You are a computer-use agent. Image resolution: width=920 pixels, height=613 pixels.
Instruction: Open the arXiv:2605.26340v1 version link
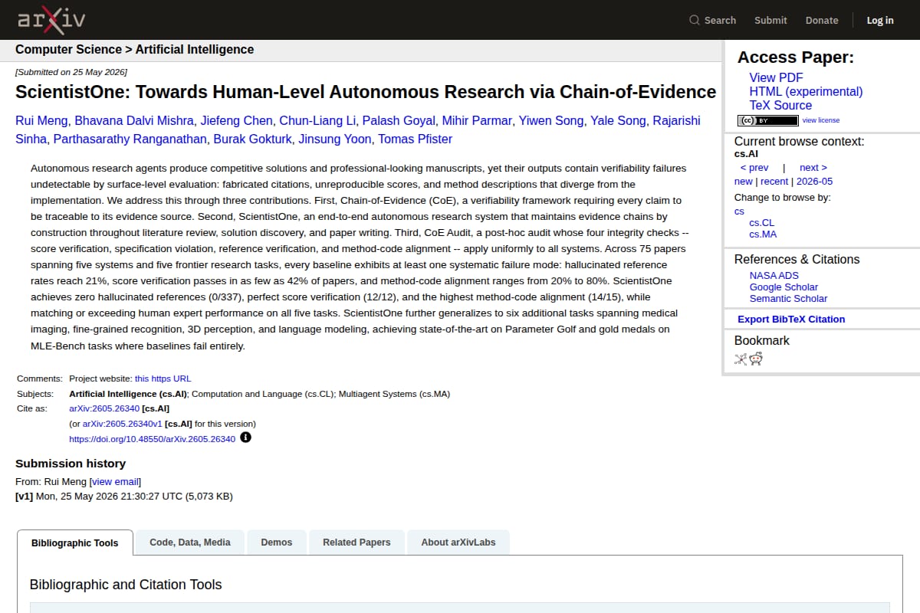123,424
